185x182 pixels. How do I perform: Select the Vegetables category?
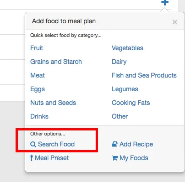coord(127,48)
